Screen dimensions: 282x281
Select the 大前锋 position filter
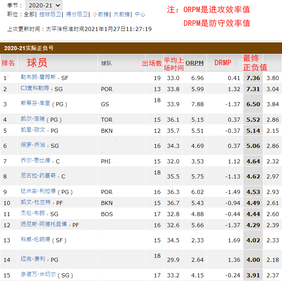(x=122, y=14)
